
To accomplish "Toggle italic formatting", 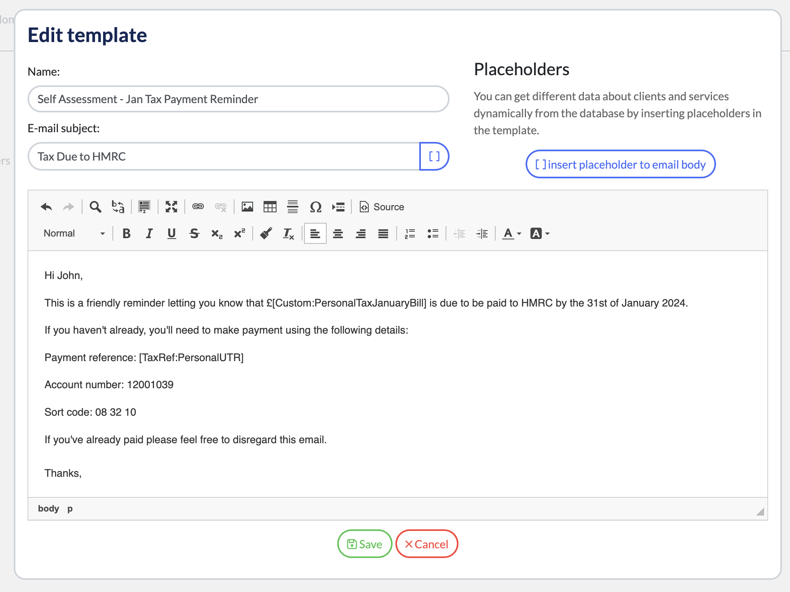I will click(149, 233).
